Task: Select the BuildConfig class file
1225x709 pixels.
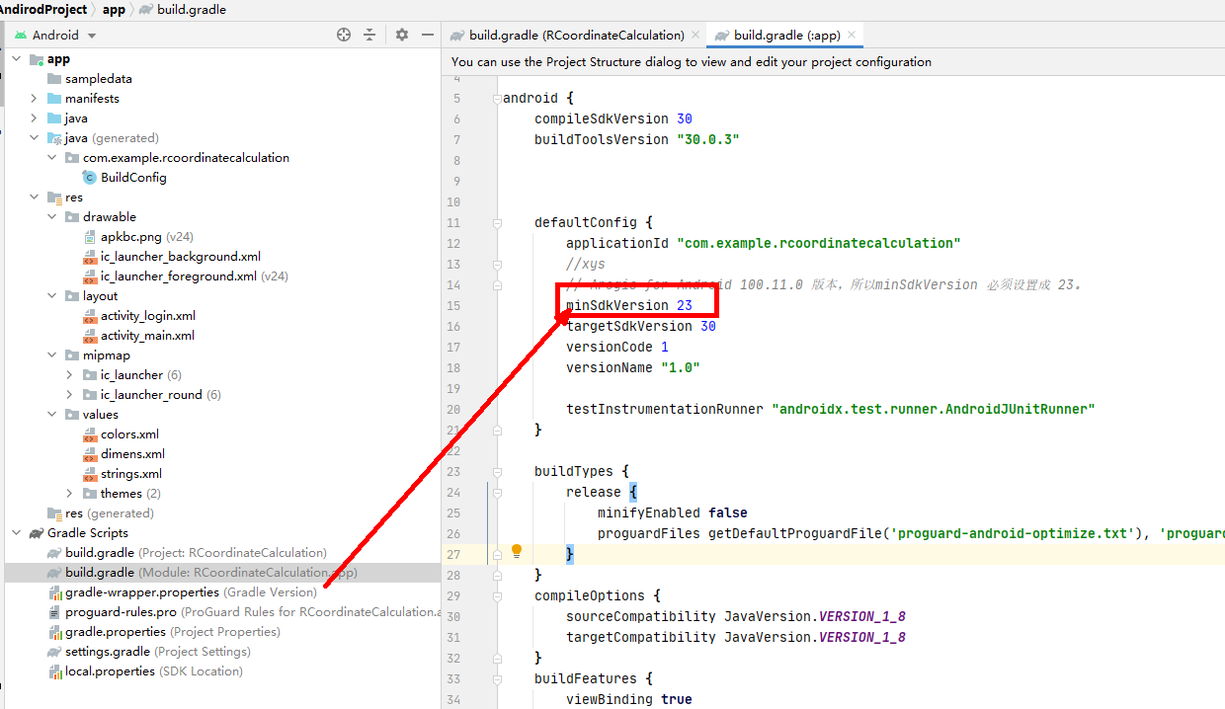Action: 124,178
